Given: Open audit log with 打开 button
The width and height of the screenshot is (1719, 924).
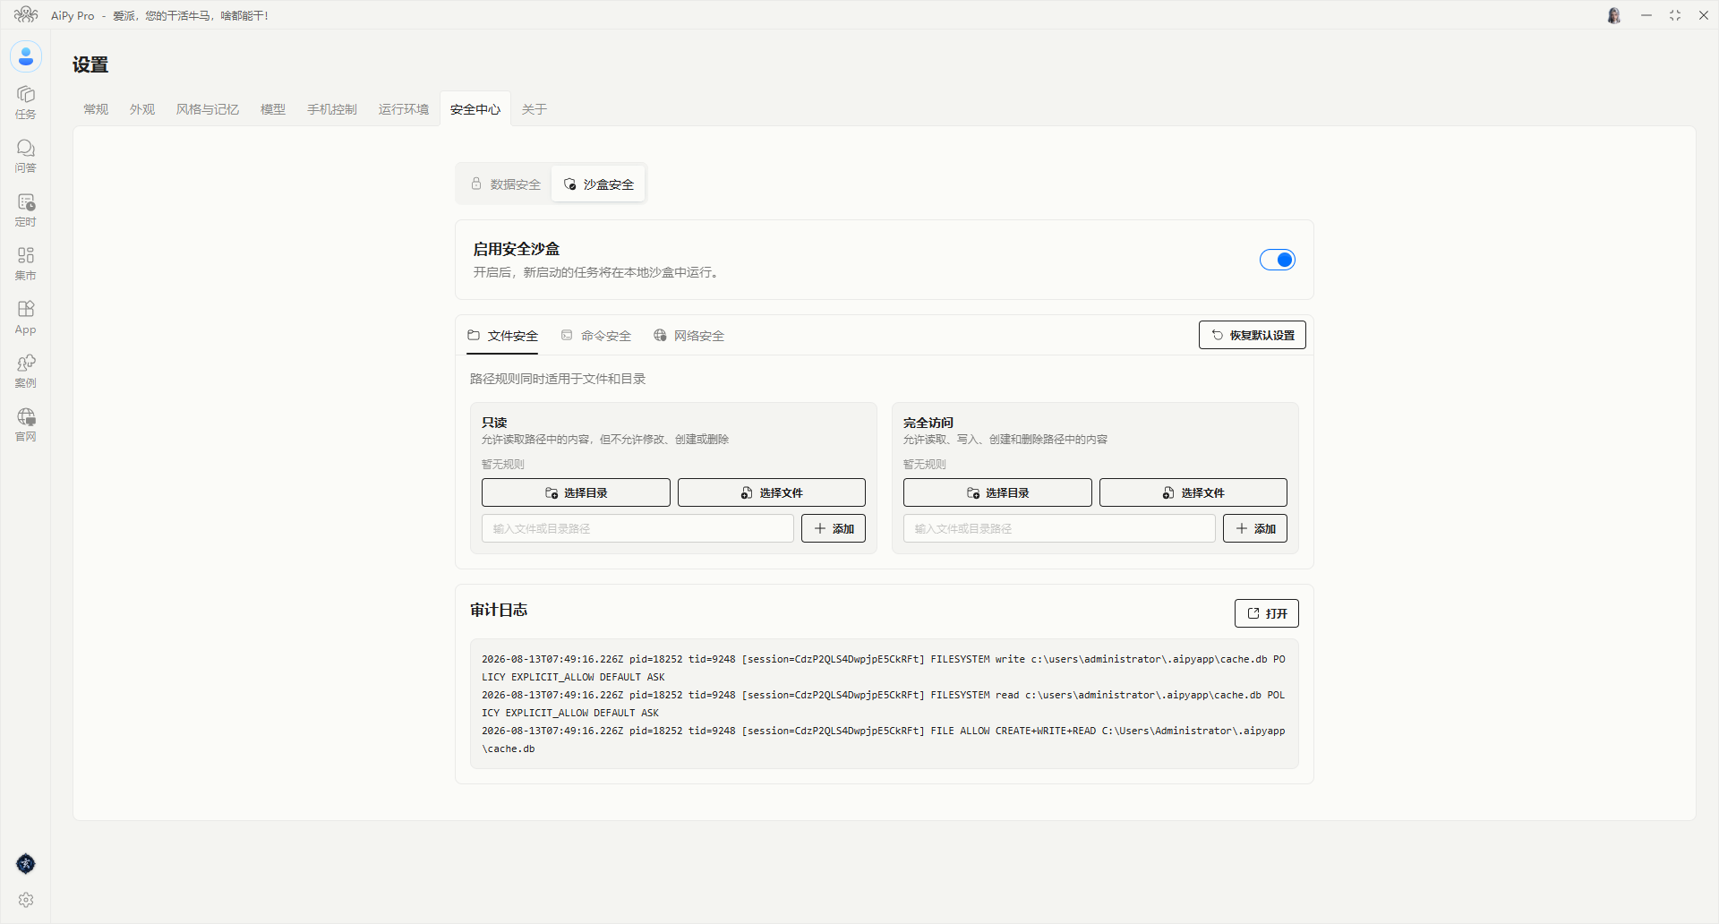Looking at the screenshot, I should pos(1266,613).
